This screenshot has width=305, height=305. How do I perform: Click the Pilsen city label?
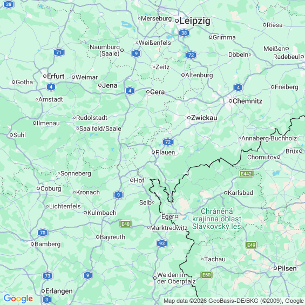[287, 268]
